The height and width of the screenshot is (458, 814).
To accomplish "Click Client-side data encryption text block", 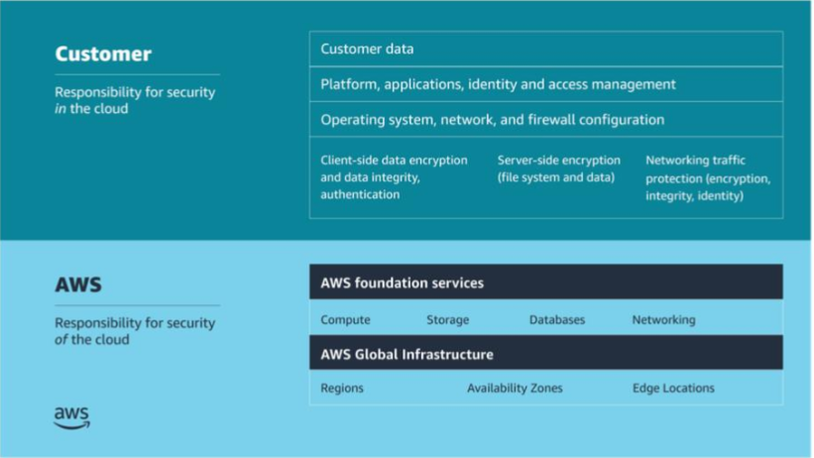I will 394,176.
